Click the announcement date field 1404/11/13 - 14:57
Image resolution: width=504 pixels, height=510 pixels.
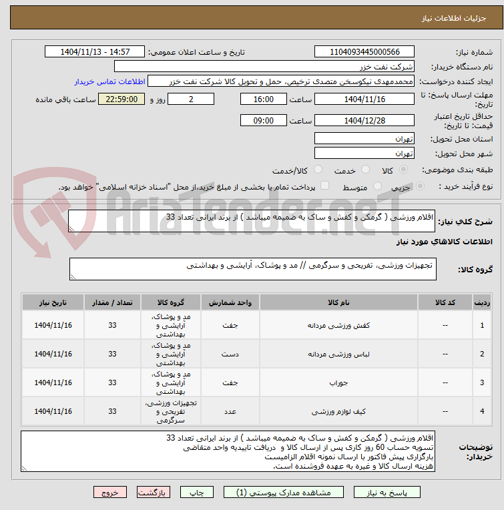point(95,51)
